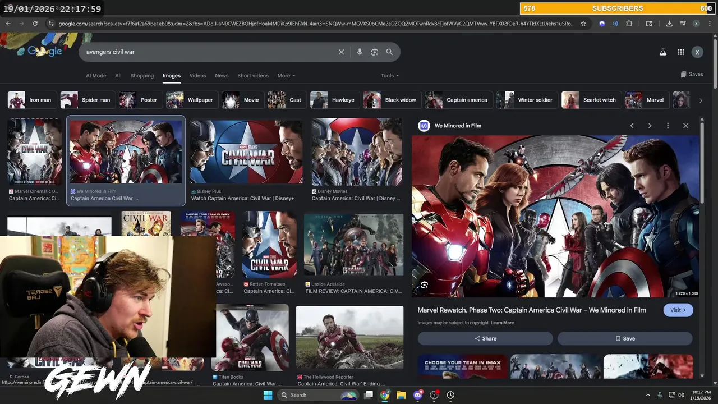
Task: Switch to Short videos tab
Action: click(x=253, y=76)
